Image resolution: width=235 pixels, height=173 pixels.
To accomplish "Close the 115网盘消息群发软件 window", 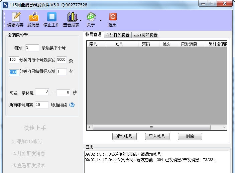I will coord(224,4).
